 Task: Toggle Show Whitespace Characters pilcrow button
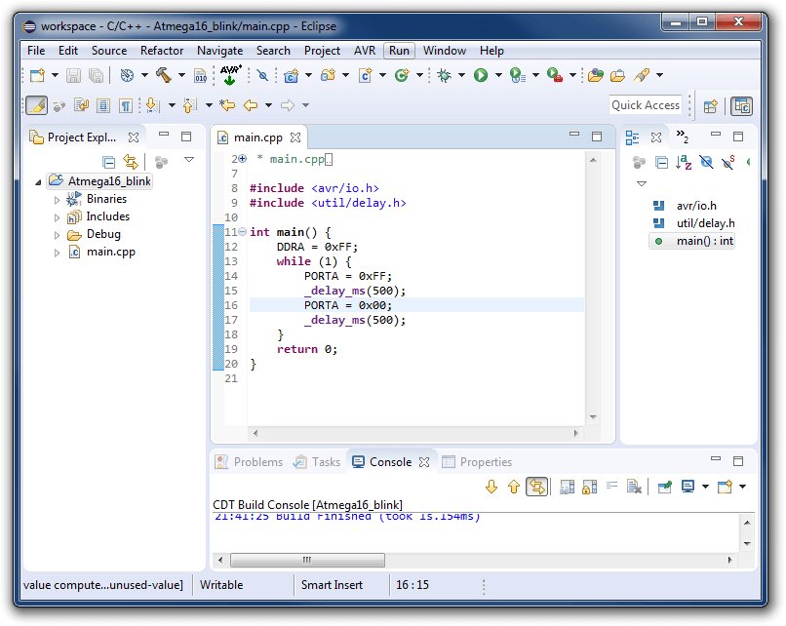(126, 105)
